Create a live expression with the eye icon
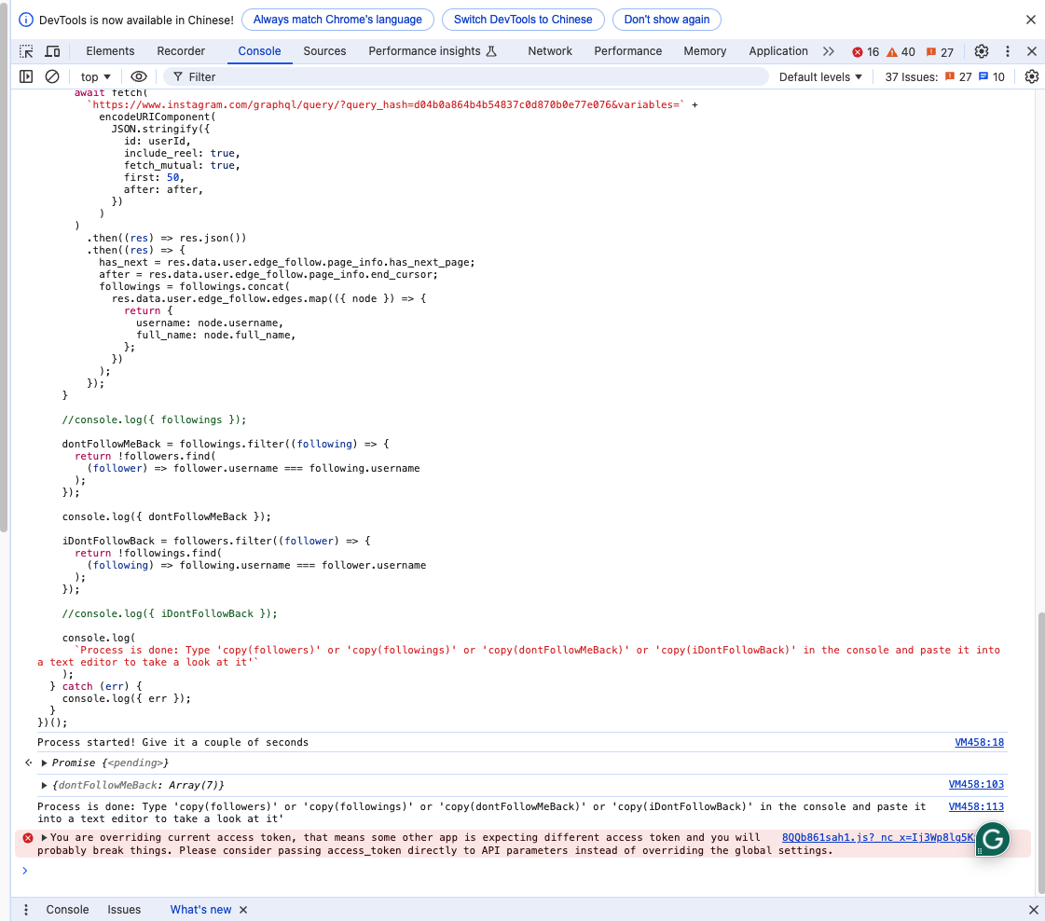This screenshot has width=1045, height=921. [139, 76]
